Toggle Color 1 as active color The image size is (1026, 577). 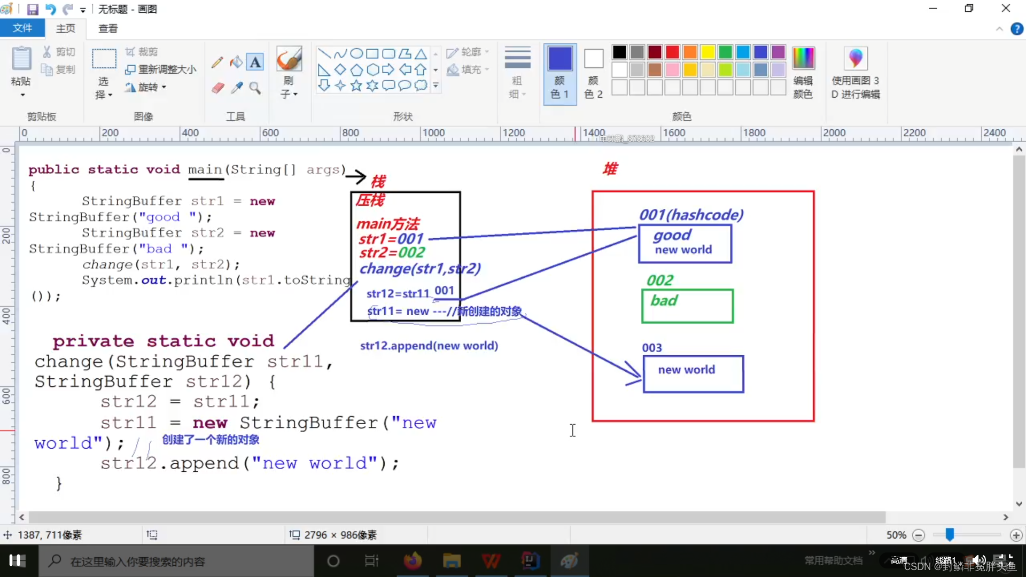560,74
